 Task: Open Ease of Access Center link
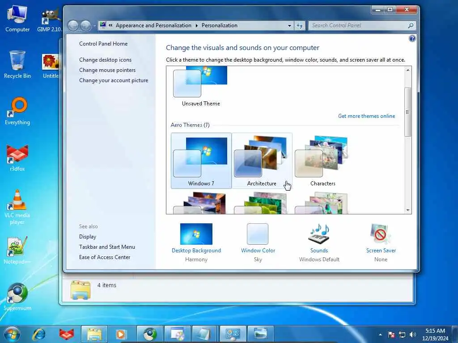click(105, 257)
